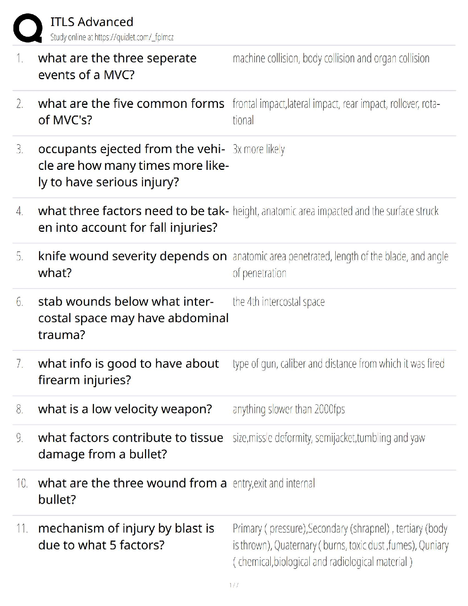Select the answer 'the 4th intercostal space'
The image size is (468, 606).
point(278,302)
